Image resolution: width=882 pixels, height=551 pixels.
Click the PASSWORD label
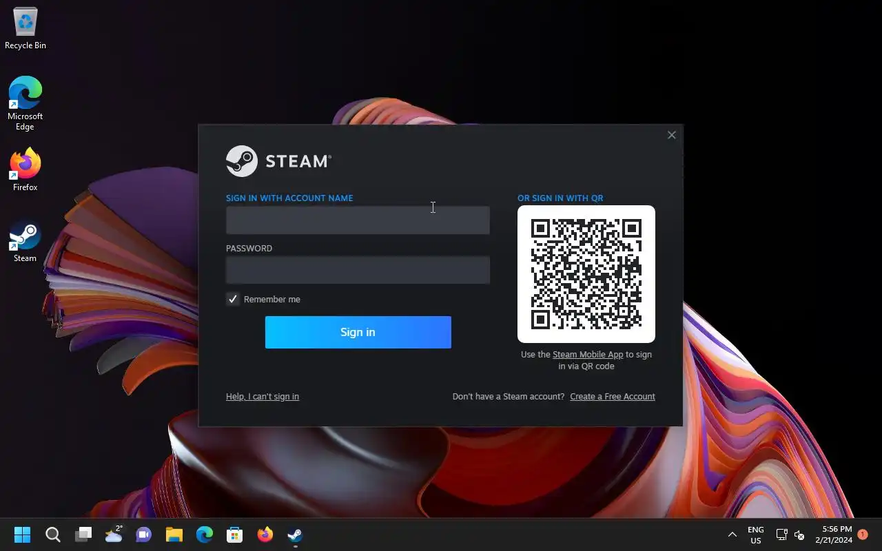[249, 249]
